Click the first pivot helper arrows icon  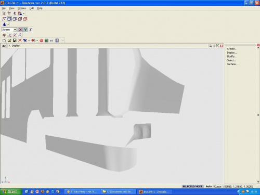pos(4,19)
